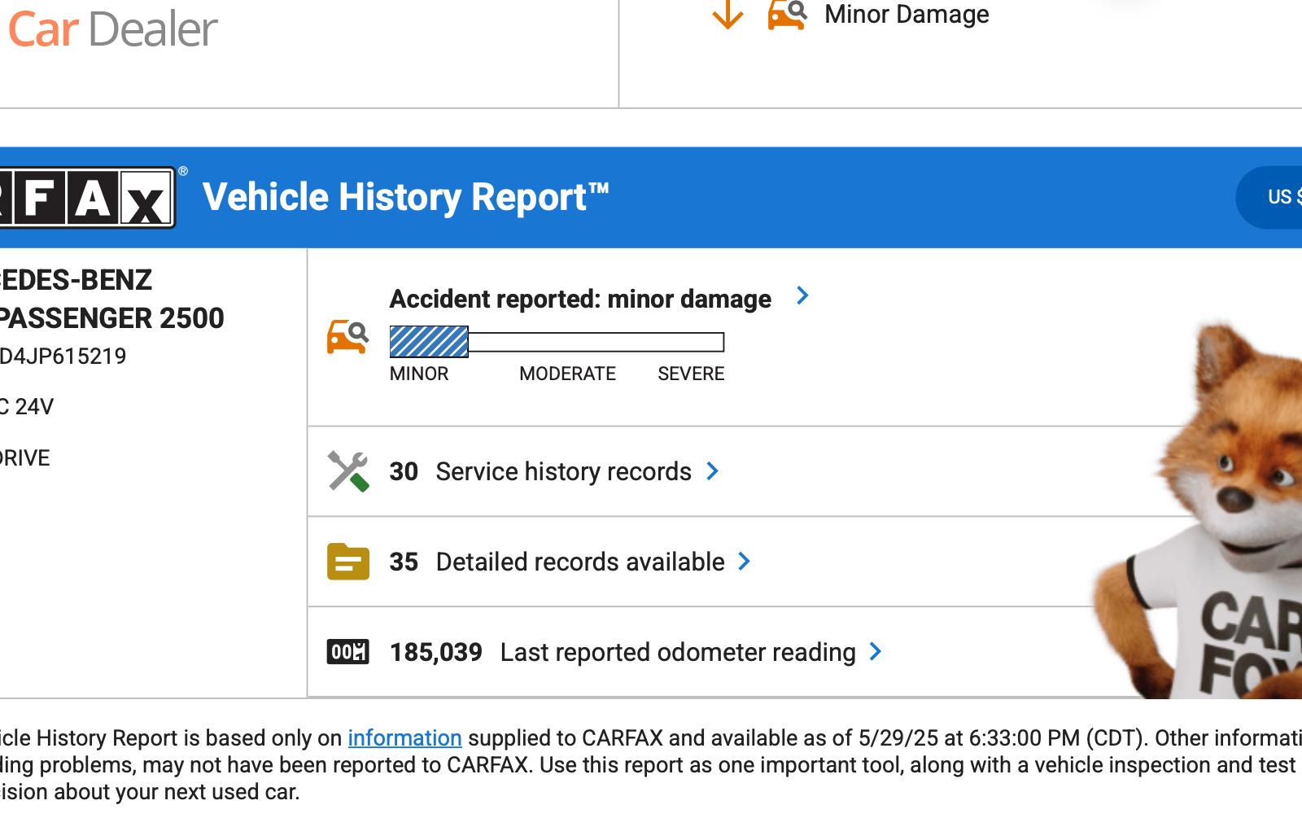The height and width of the screenshot is (840, 1302).
Task: Expand the accident reported chevron arrow
Action: [x=802, y=295]
